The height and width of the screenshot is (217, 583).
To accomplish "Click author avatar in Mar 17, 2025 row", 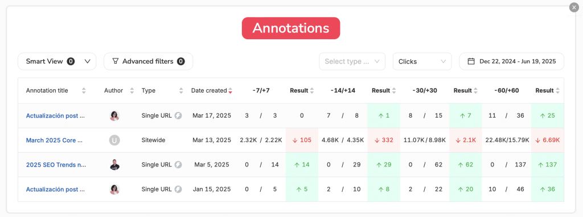I will click(114, 116).
